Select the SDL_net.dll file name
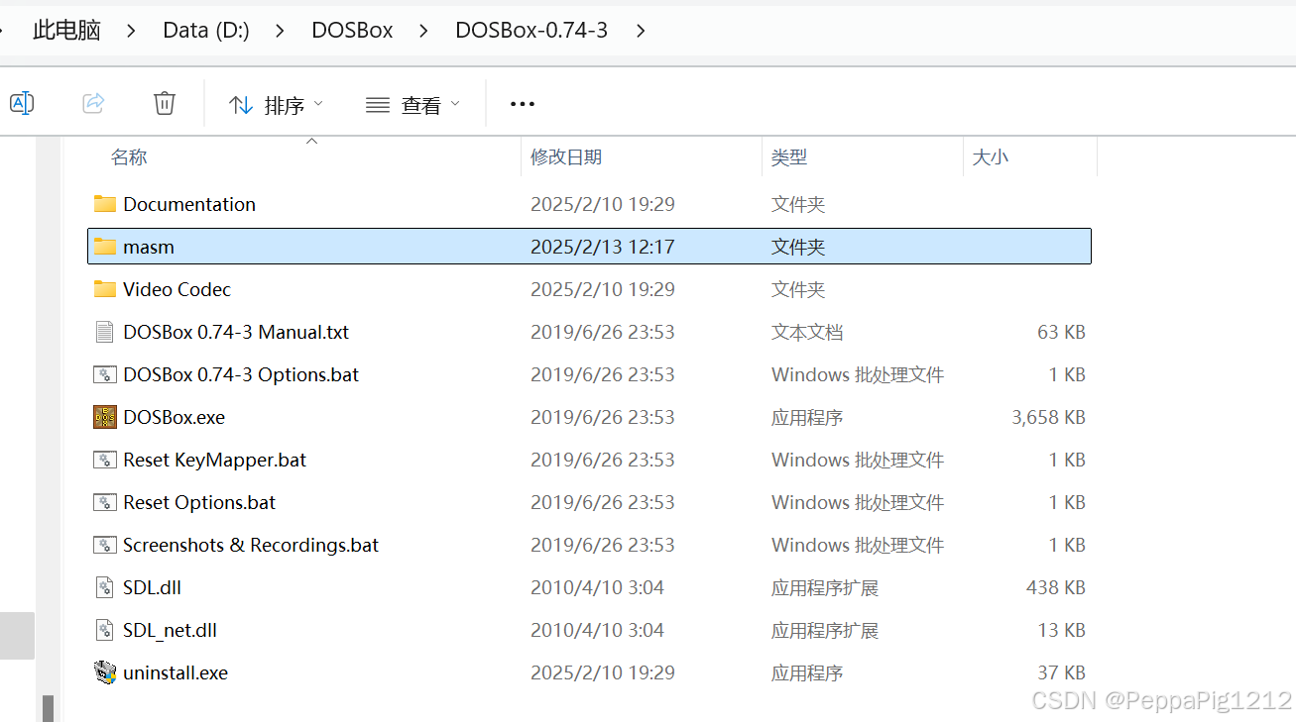1296x722 pixels. (171, 630)
